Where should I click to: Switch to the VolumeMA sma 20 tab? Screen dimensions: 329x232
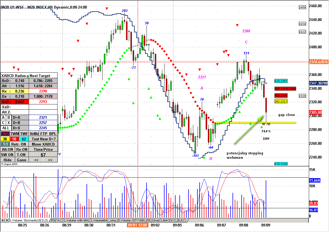127,220
